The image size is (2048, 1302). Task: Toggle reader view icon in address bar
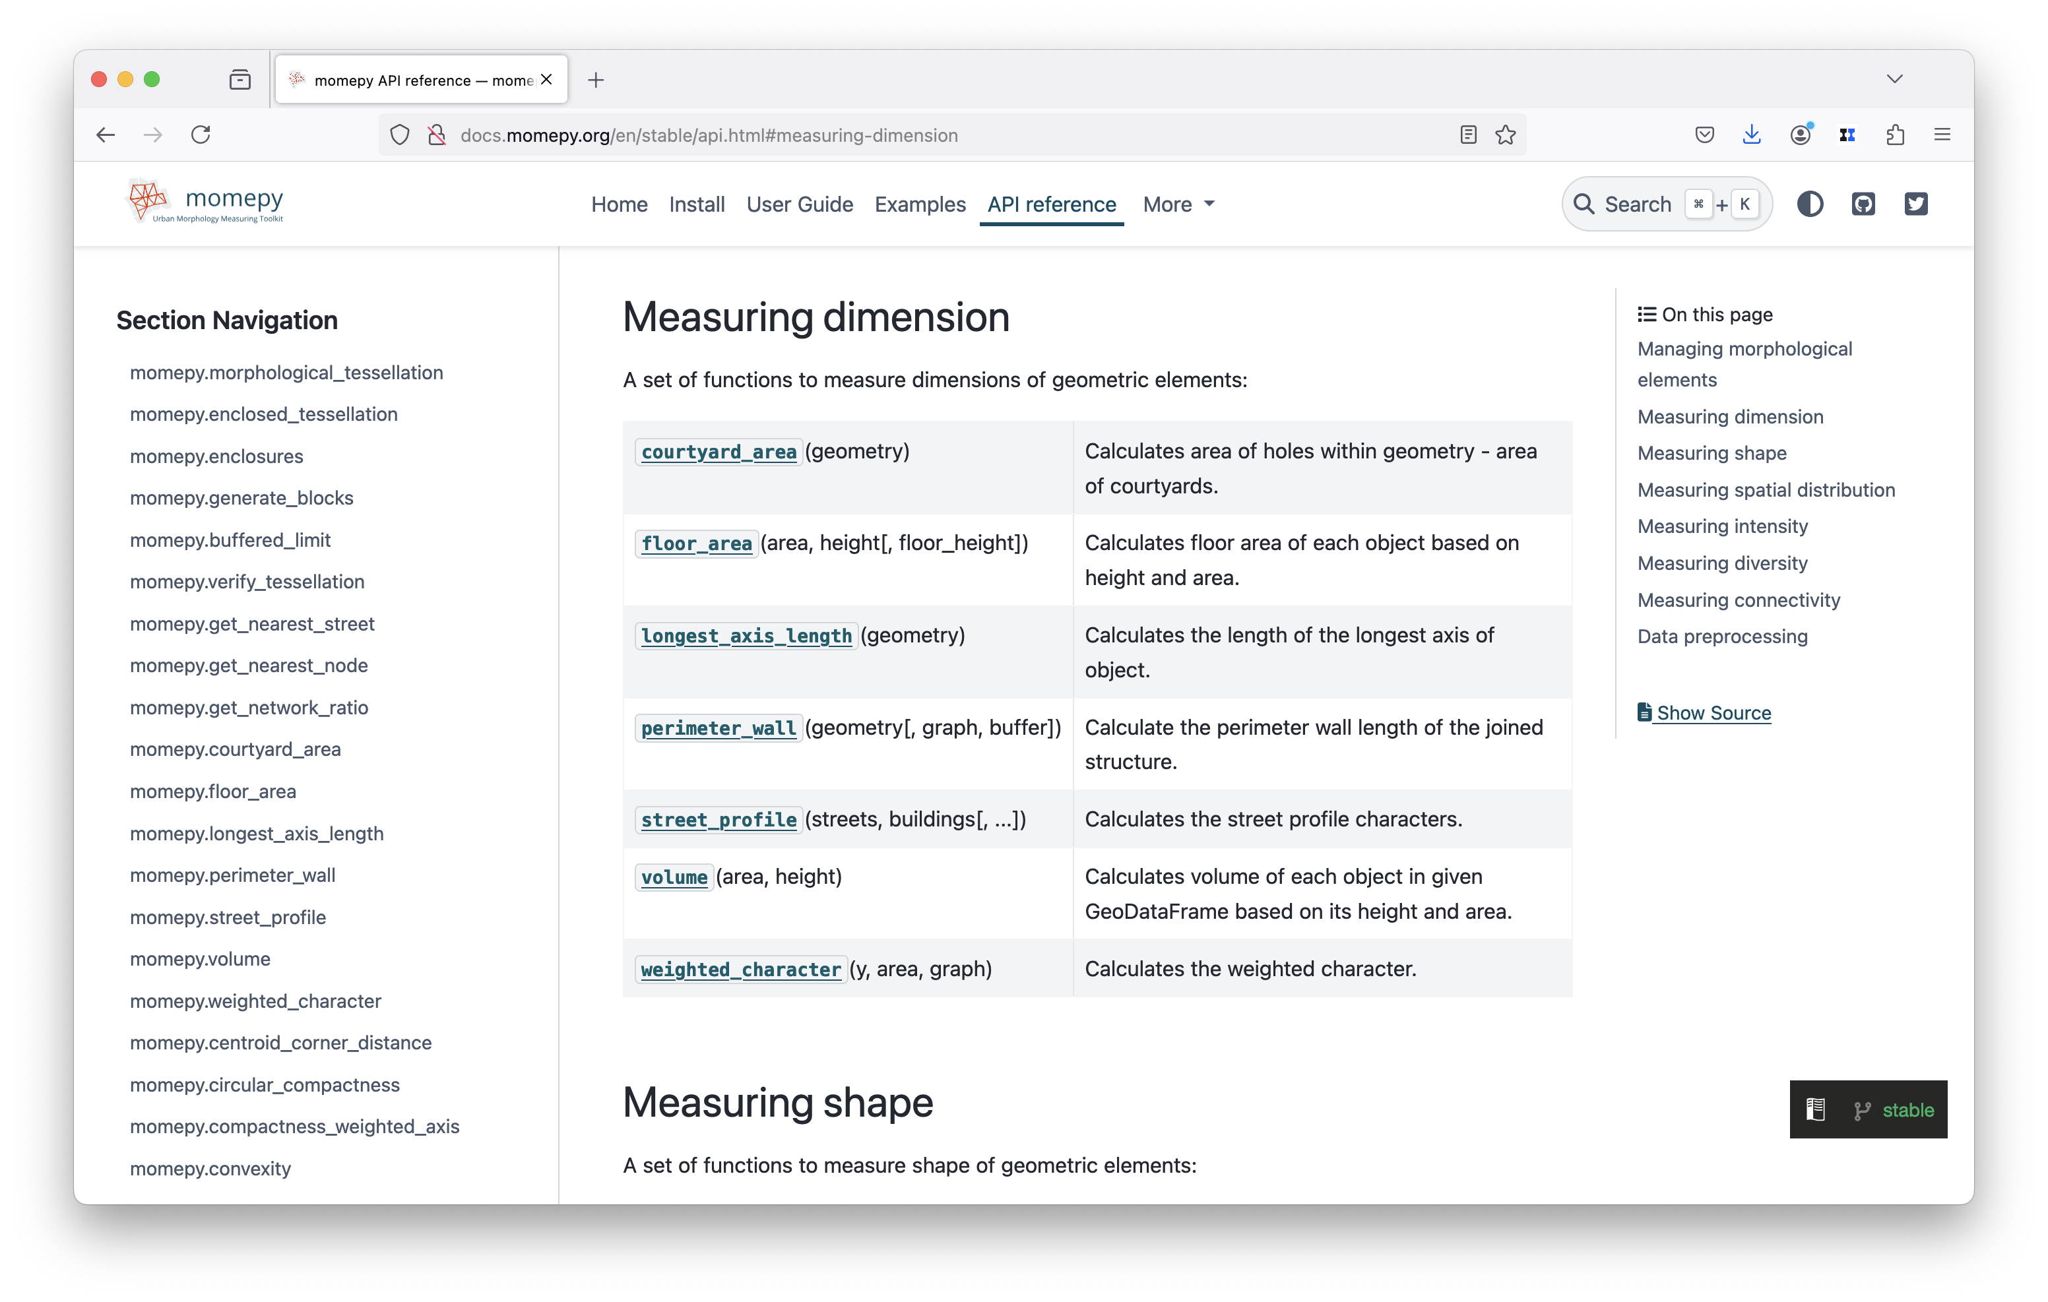[1468, 135]
